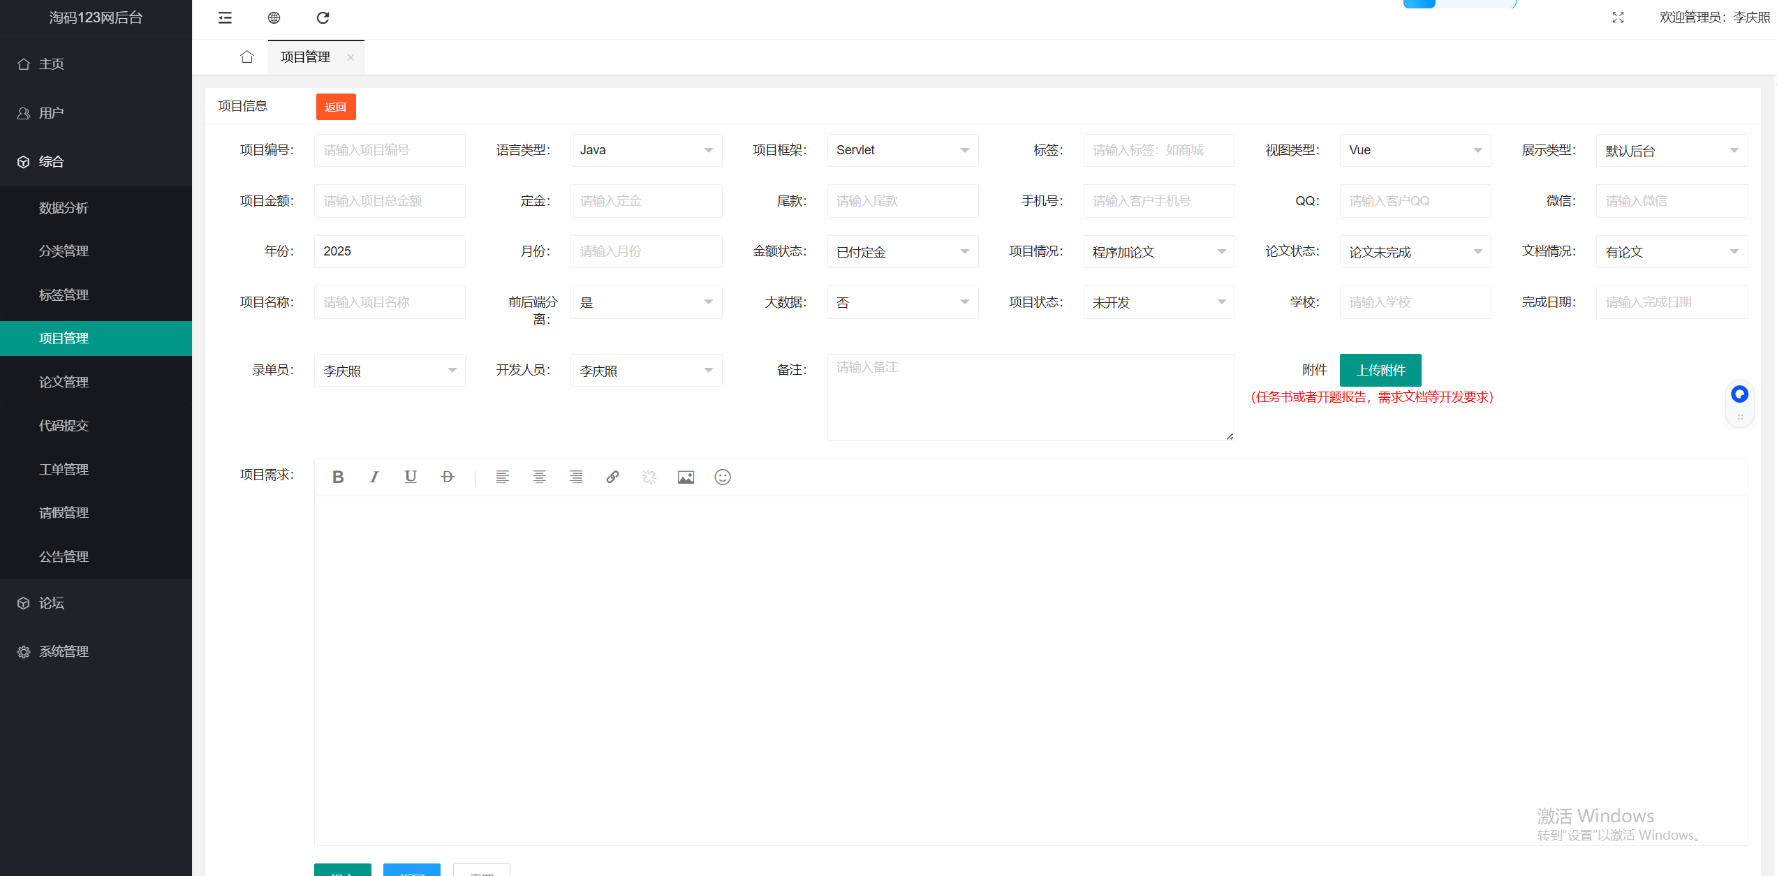
Task: Insert an image via picture icon
Action: (686, 477)
